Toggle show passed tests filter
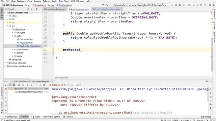Image resolution: width=216 pixels, height=121 pixels. (x=10, y=85)
